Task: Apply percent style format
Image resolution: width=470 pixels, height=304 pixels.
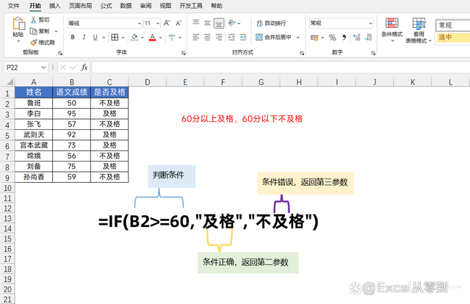Action: tap(333, 37)
